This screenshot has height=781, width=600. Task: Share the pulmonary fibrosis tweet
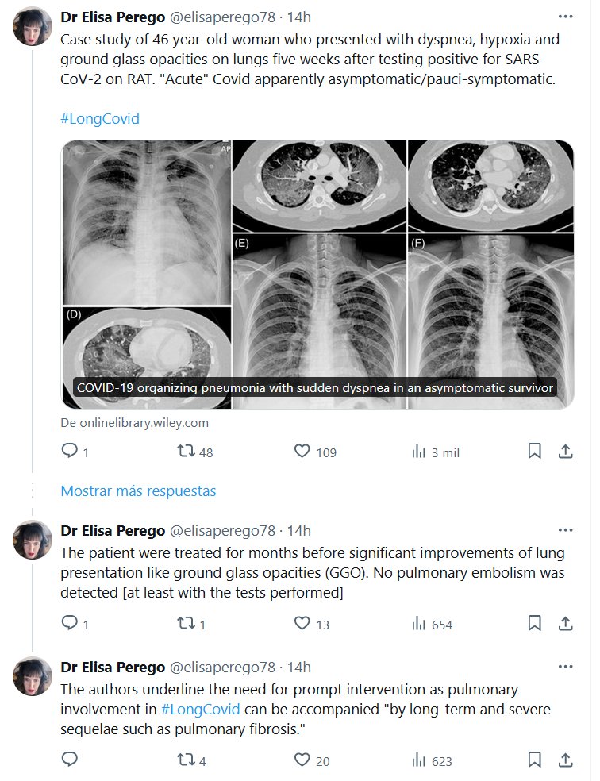click(x=566, y=760)
